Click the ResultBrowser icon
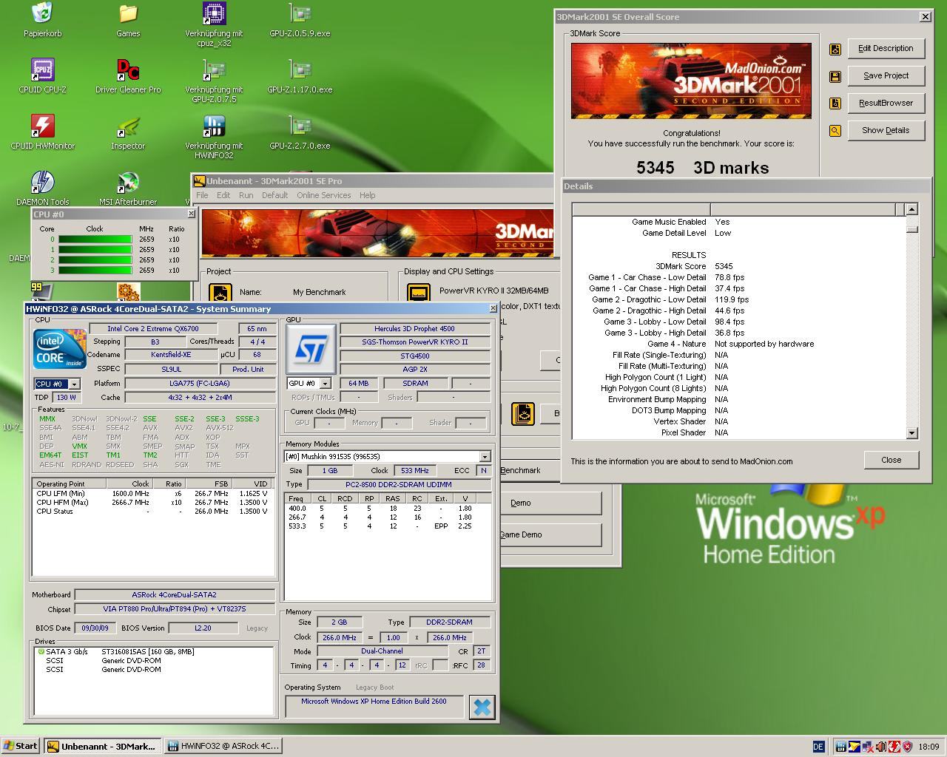The width and height of the screenshot is (947, 757). coord(835,103)
